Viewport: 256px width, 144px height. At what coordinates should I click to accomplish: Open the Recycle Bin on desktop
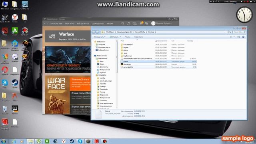pos(5,110)
